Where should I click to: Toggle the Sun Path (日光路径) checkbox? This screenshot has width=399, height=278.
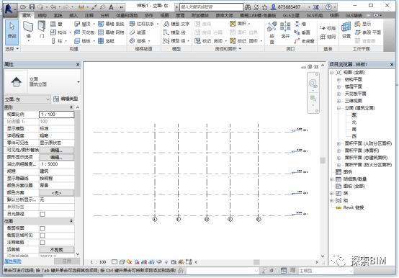point(42,214)
